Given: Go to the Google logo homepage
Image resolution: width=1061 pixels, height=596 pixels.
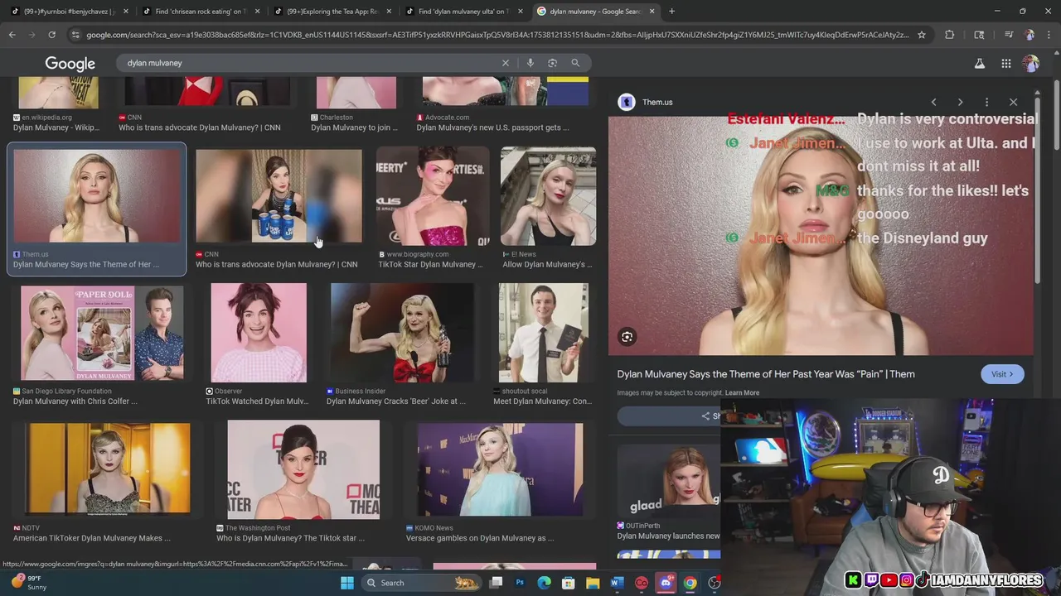Looking at the screenshot, I should (x=70, y=64).
